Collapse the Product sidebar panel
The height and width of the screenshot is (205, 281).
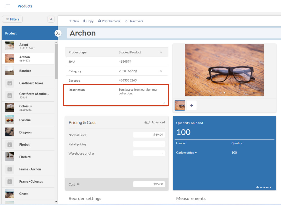click(x=58, y=33)
